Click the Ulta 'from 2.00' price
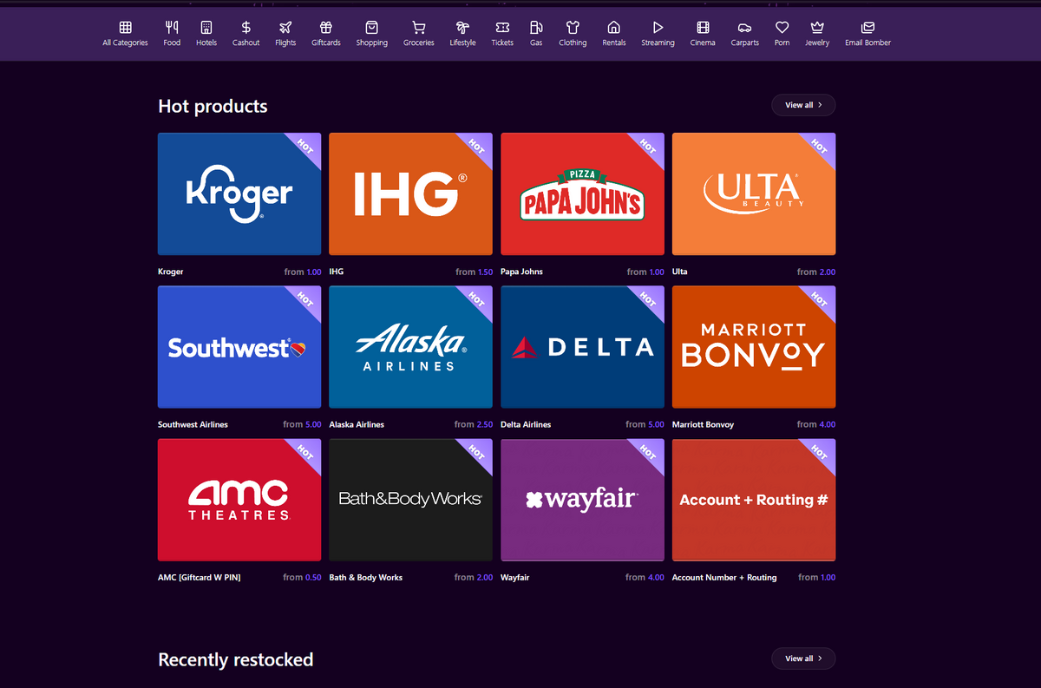 816,272
